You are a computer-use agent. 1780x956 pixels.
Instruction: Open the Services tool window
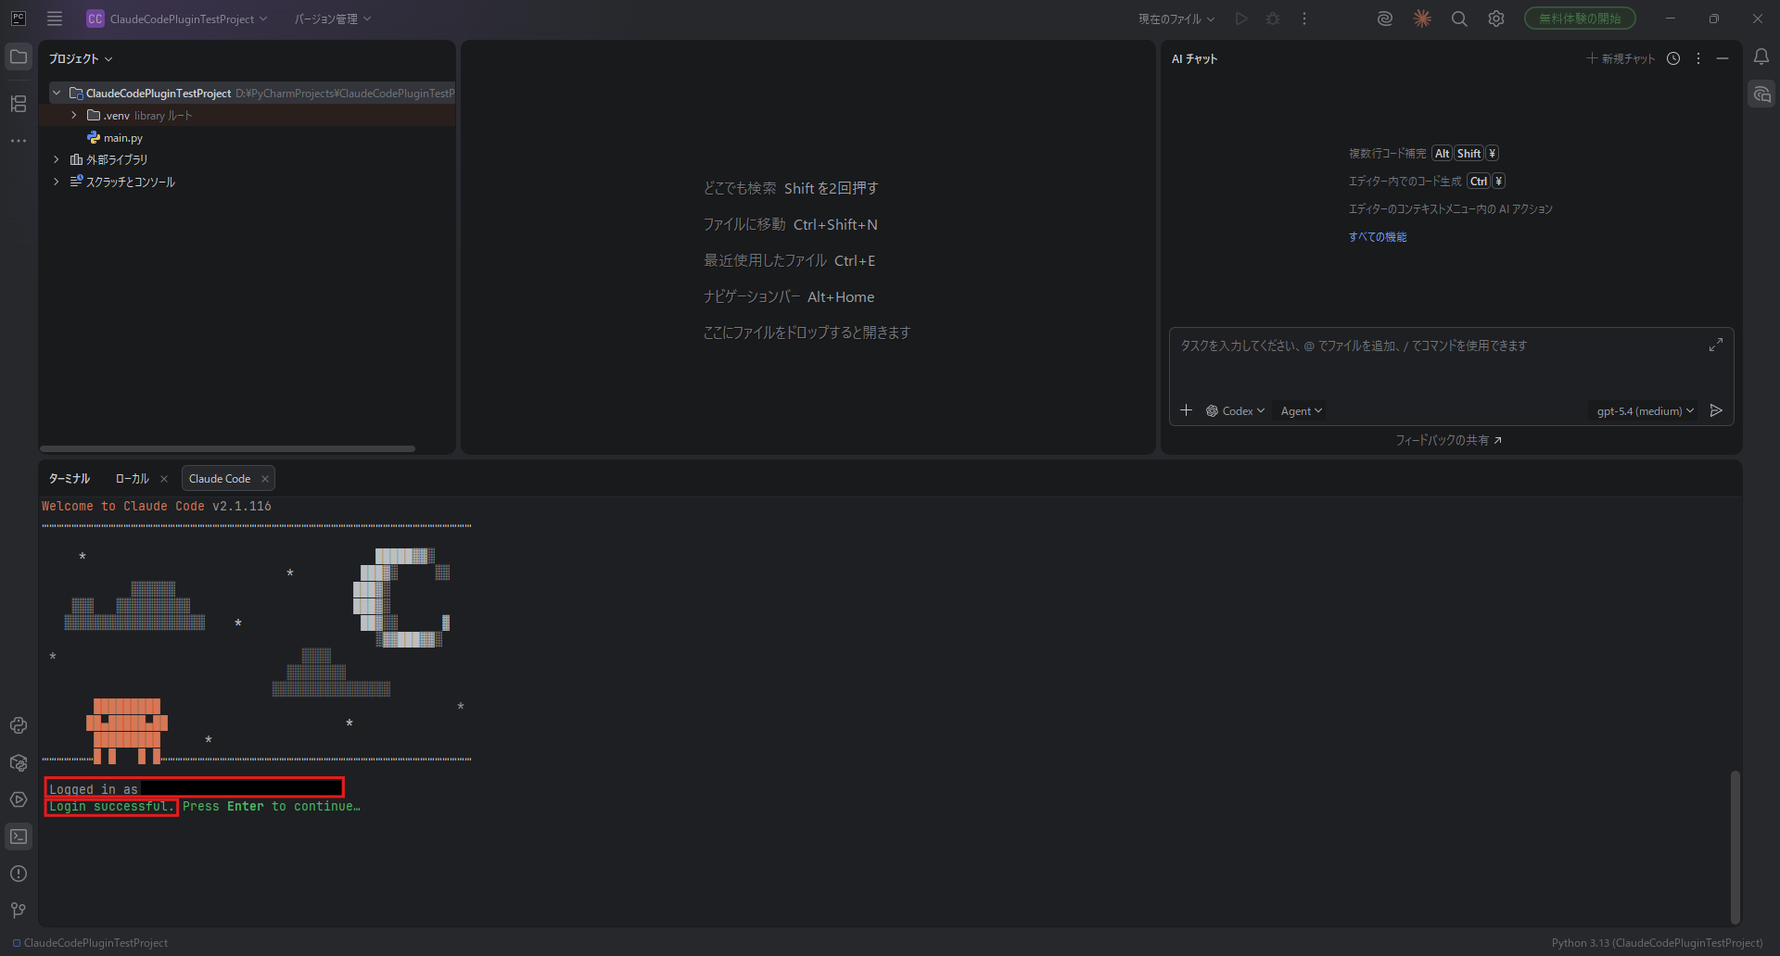(x=19, y=799)
